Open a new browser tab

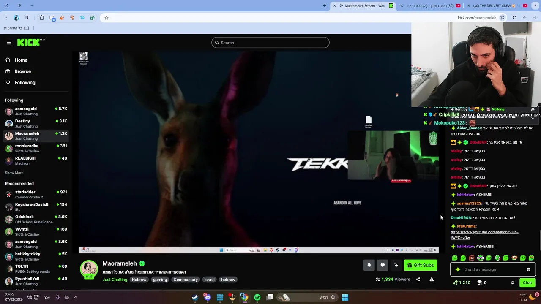(x=324, y=6)
